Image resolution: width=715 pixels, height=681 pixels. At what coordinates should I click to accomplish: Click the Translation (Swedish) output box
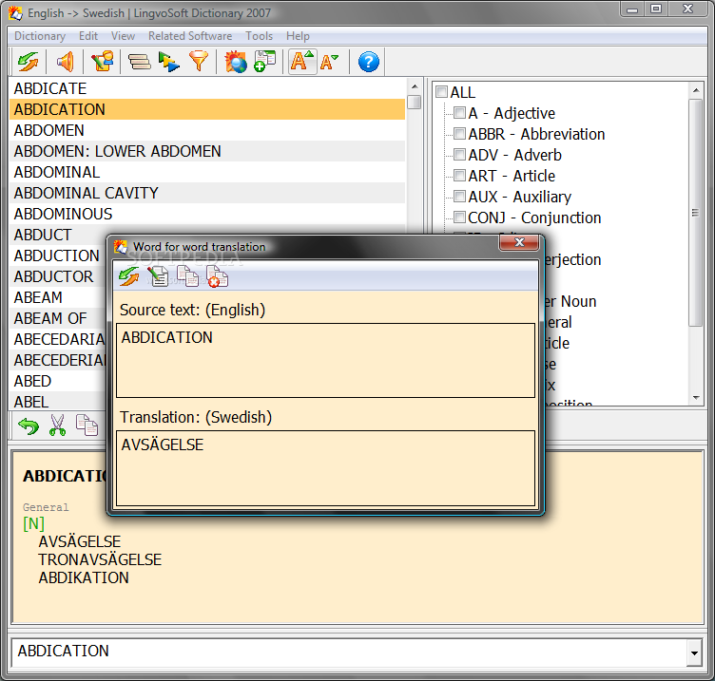click(325, 468)
